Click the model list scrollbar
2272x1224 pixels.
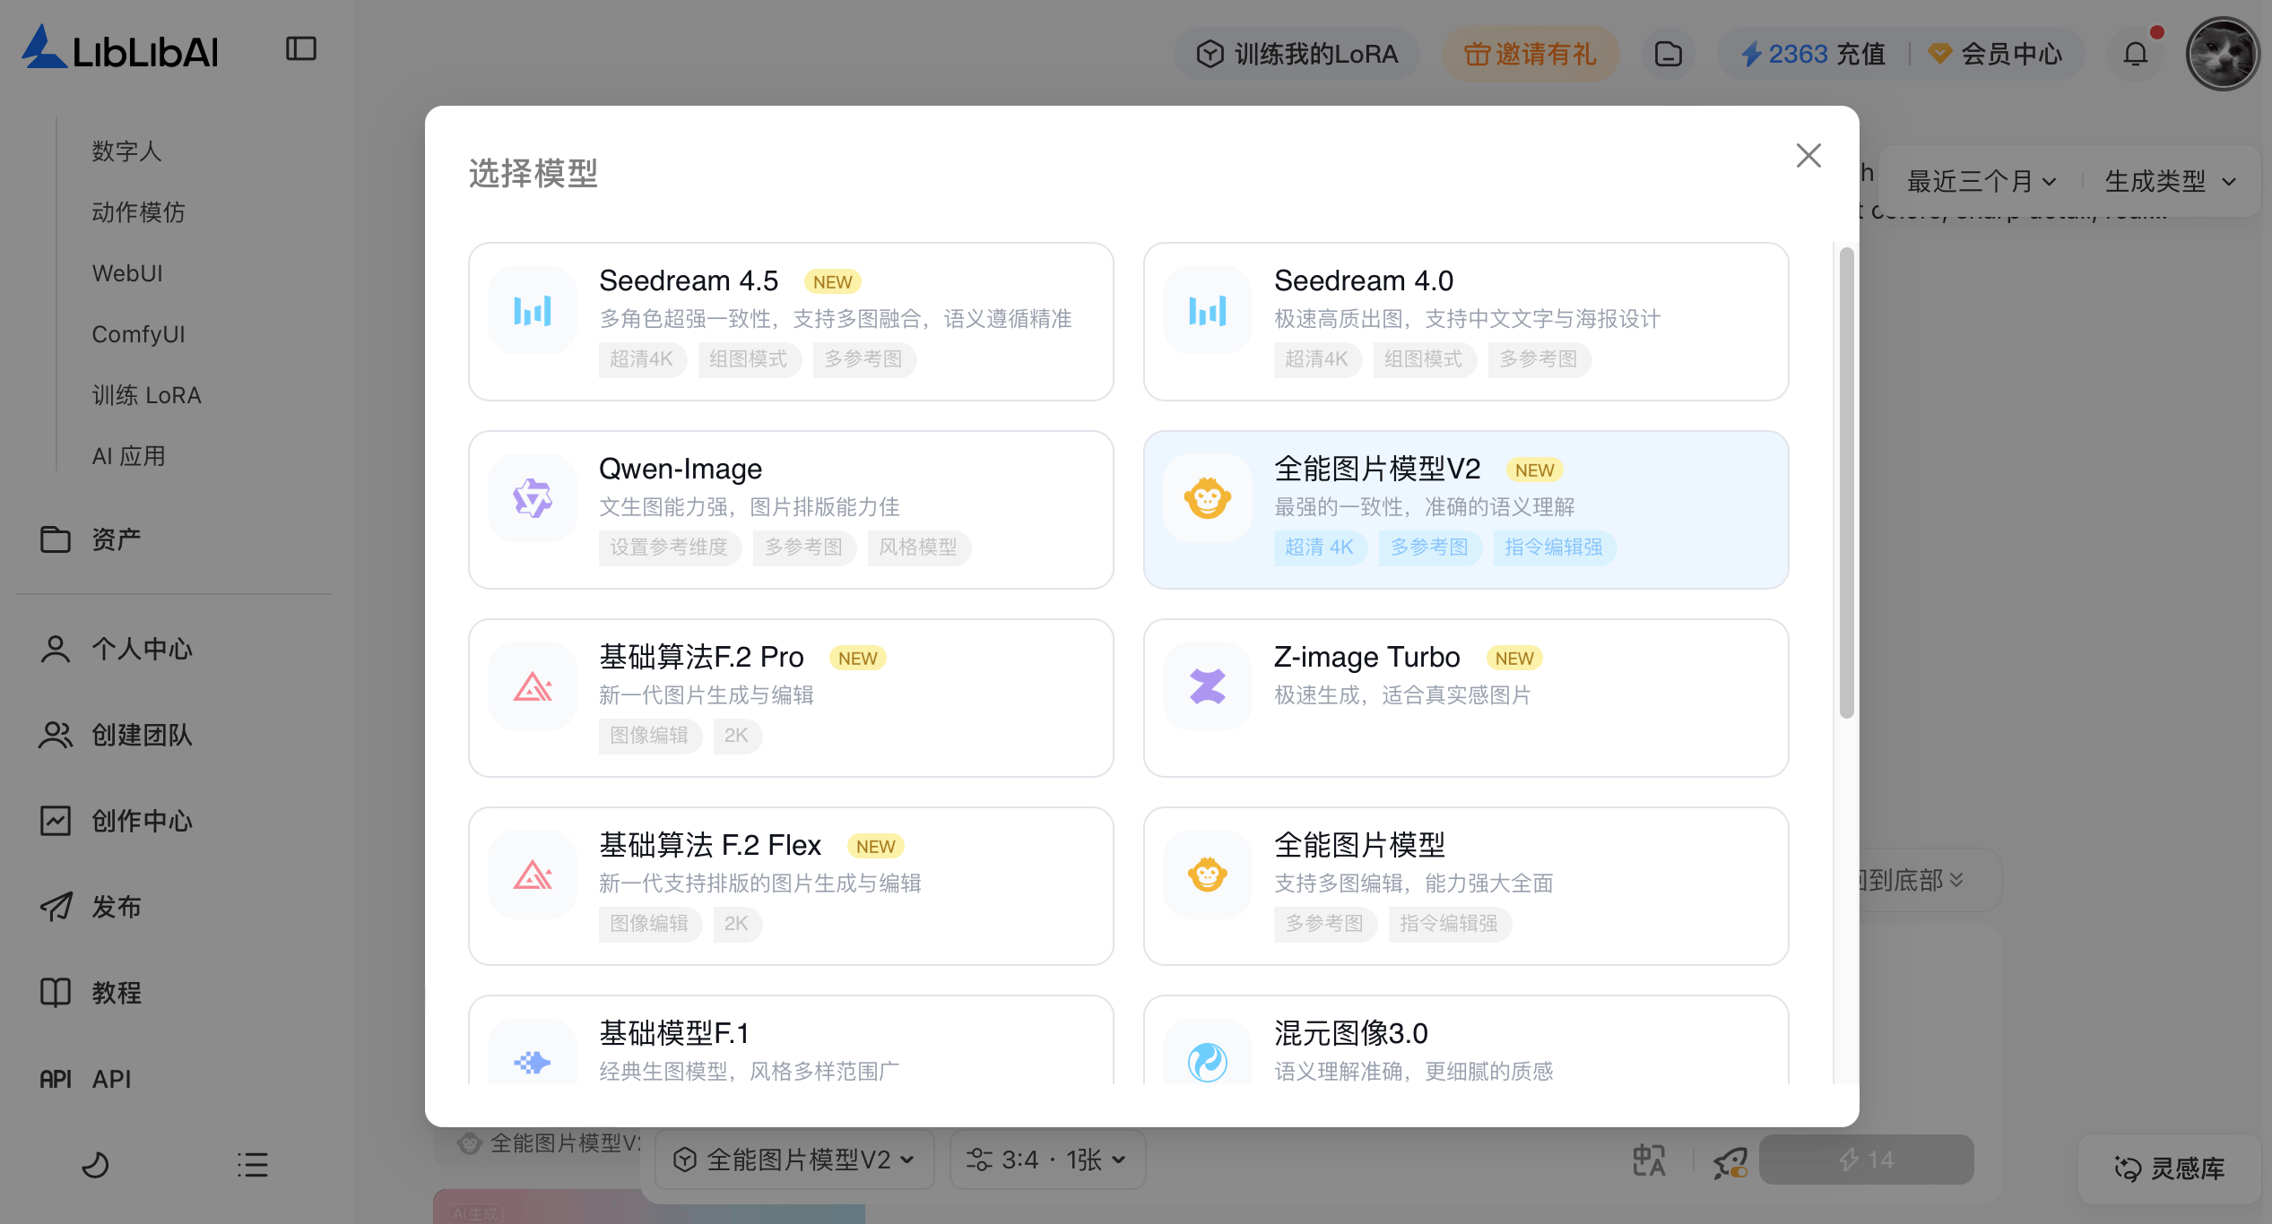click(1846, 484)
